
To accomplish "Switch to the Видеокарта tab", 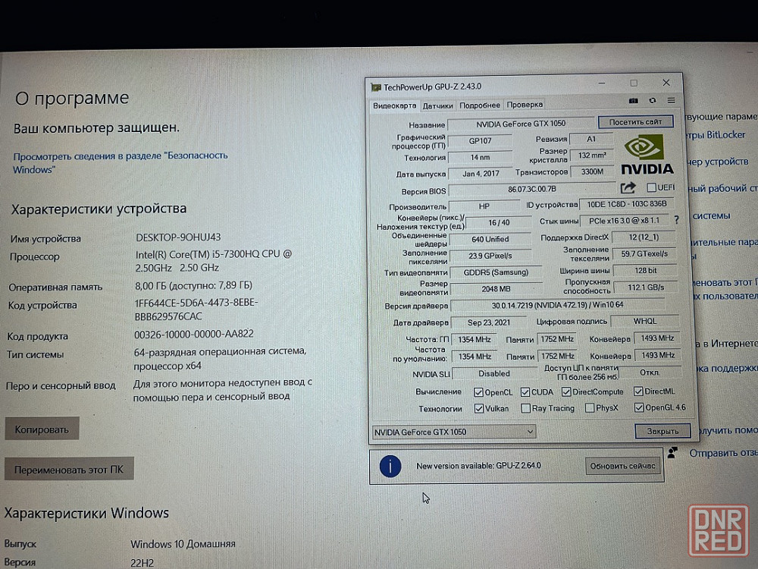I will pos(394,105).
